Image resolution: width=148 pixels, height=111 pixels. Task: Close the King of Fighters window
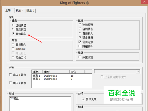(144, 2)
